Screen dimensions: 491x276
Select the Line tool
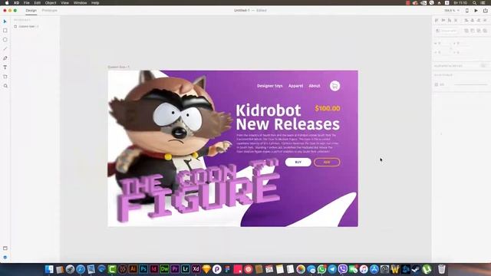(x=5, y=49)
